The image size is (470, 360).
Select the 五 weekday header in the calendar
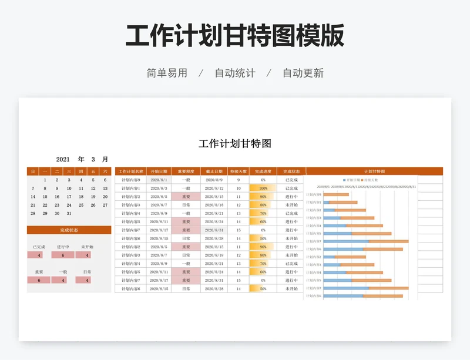93,171
